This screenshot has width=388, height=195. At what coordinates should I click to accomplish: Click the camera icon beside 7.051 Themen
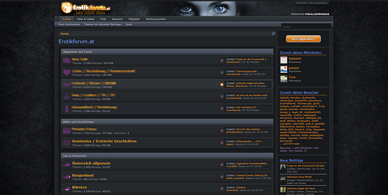pos(67,130)
